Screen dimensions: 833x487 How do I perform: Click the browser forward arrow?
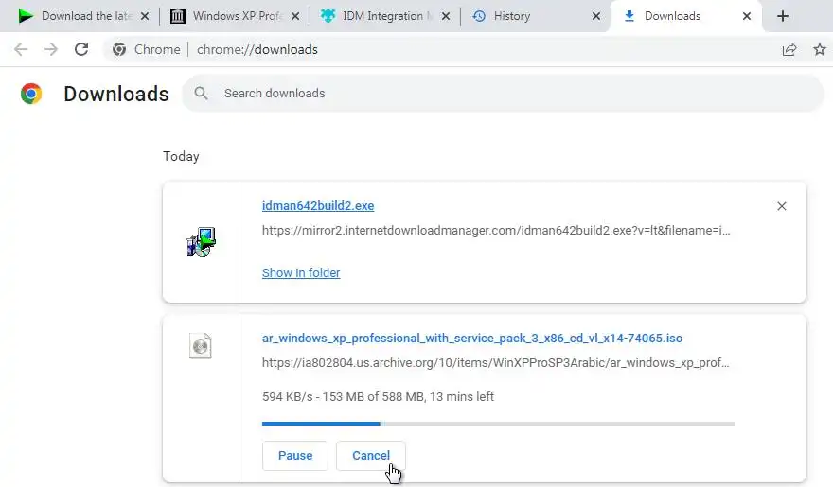tap(51, 49)
